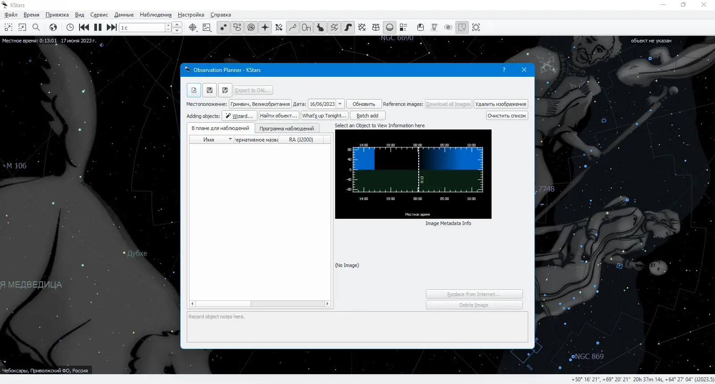Screen dimensions: 715x384
Task: Toggle constellation names Ori button
Action: 307,27
